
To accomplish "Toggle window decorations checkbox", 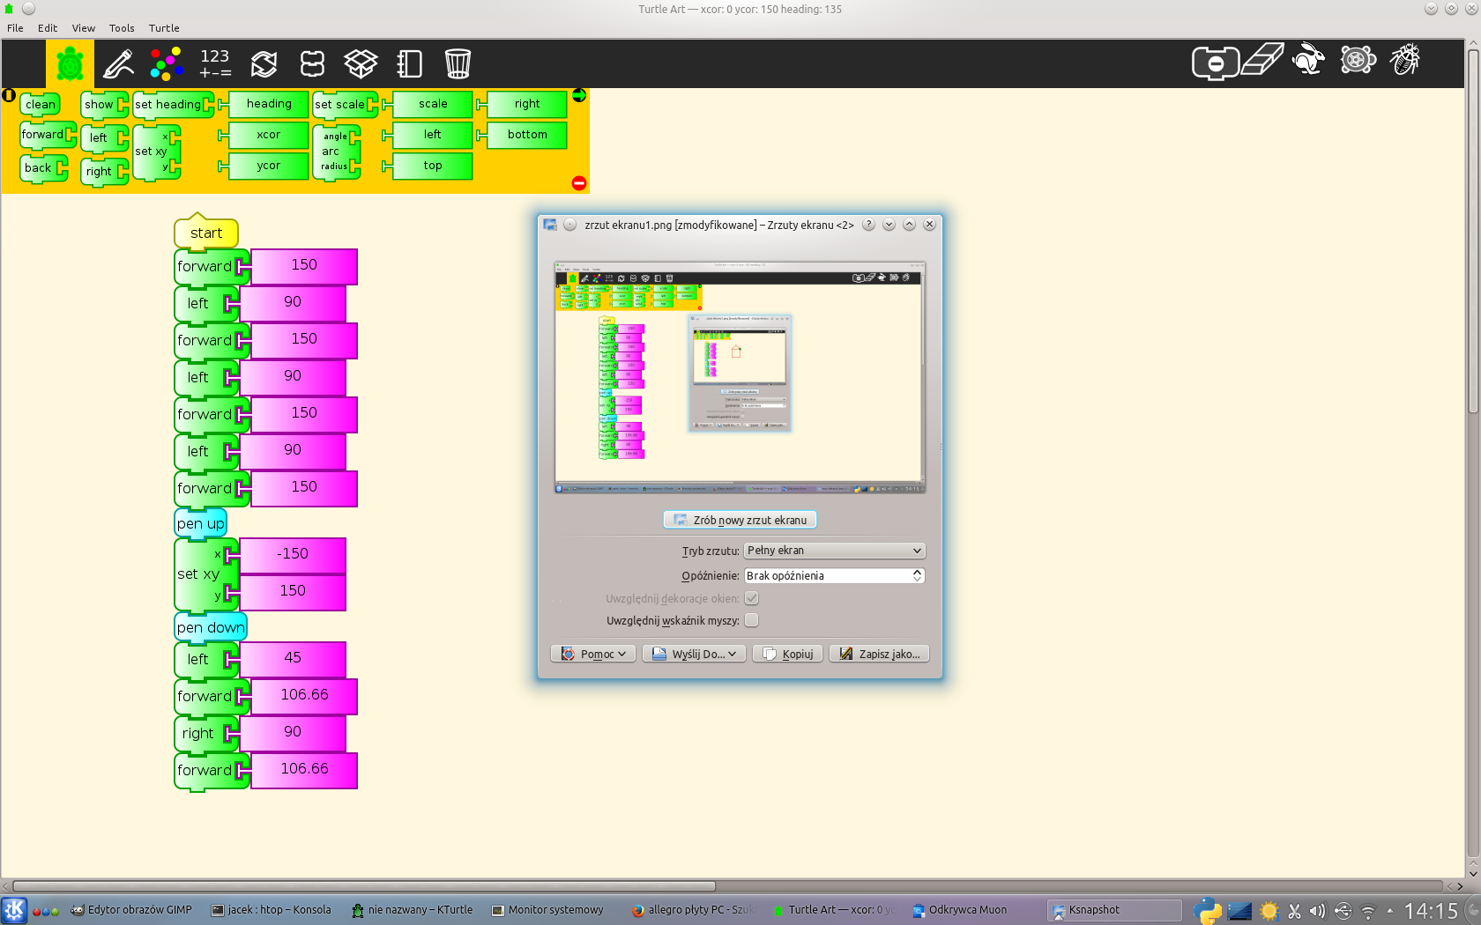I will click(x=751, y=598).
